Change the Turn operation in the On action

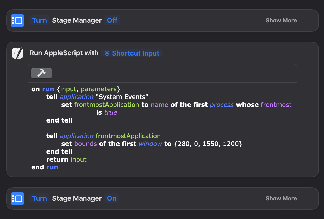point(40,198)
